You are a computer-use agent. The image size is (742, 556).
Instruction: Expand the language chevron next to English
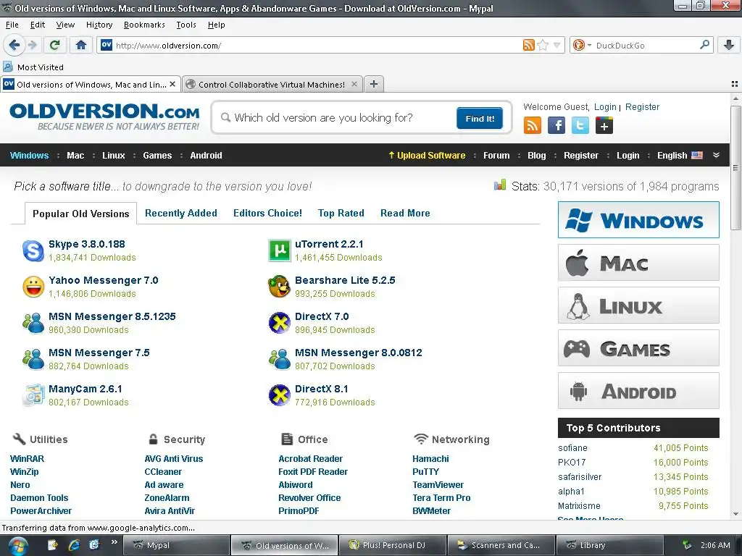(x=716, y=155)
